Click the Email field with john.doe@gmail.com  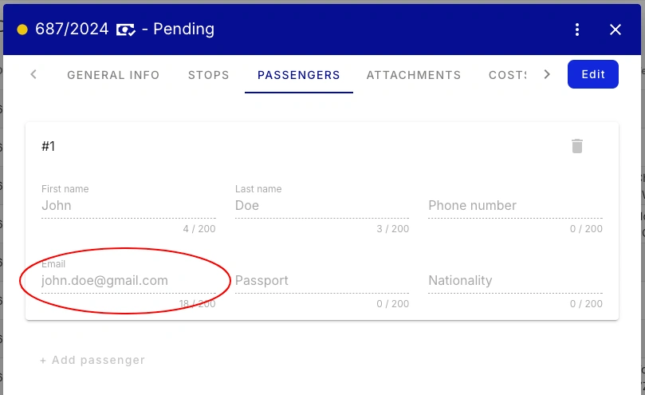128,280
